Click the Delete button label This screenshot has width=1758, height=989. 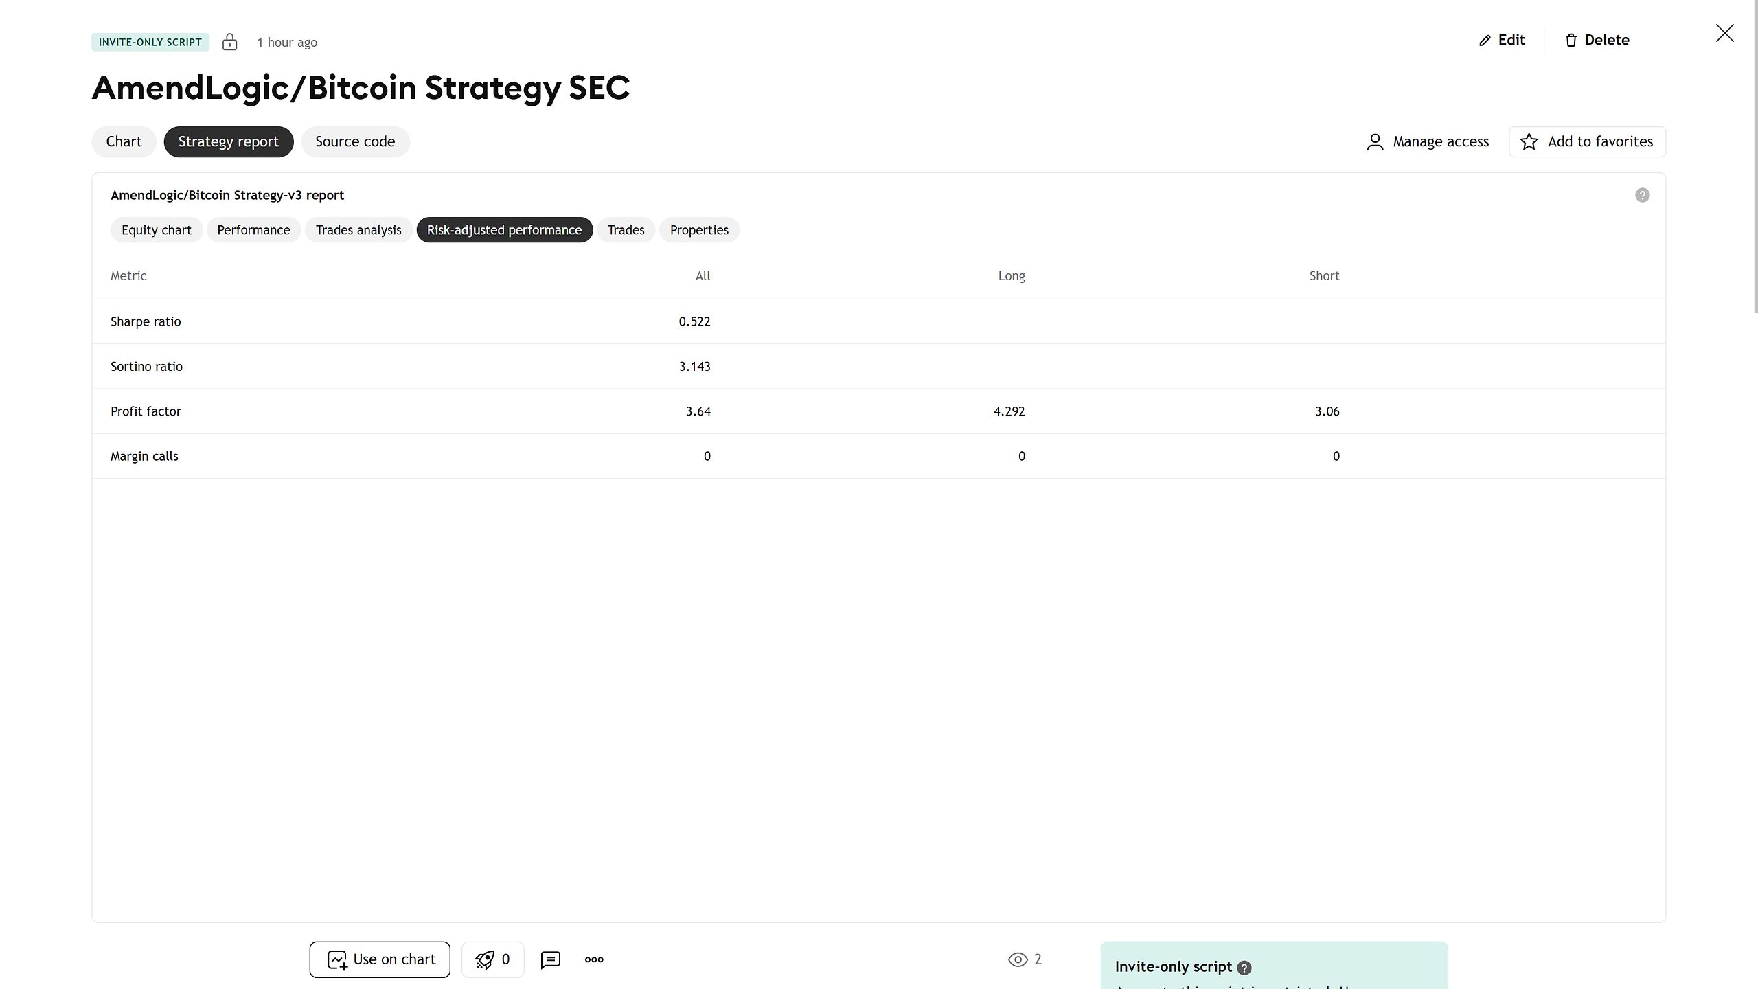coord(1607,40)
